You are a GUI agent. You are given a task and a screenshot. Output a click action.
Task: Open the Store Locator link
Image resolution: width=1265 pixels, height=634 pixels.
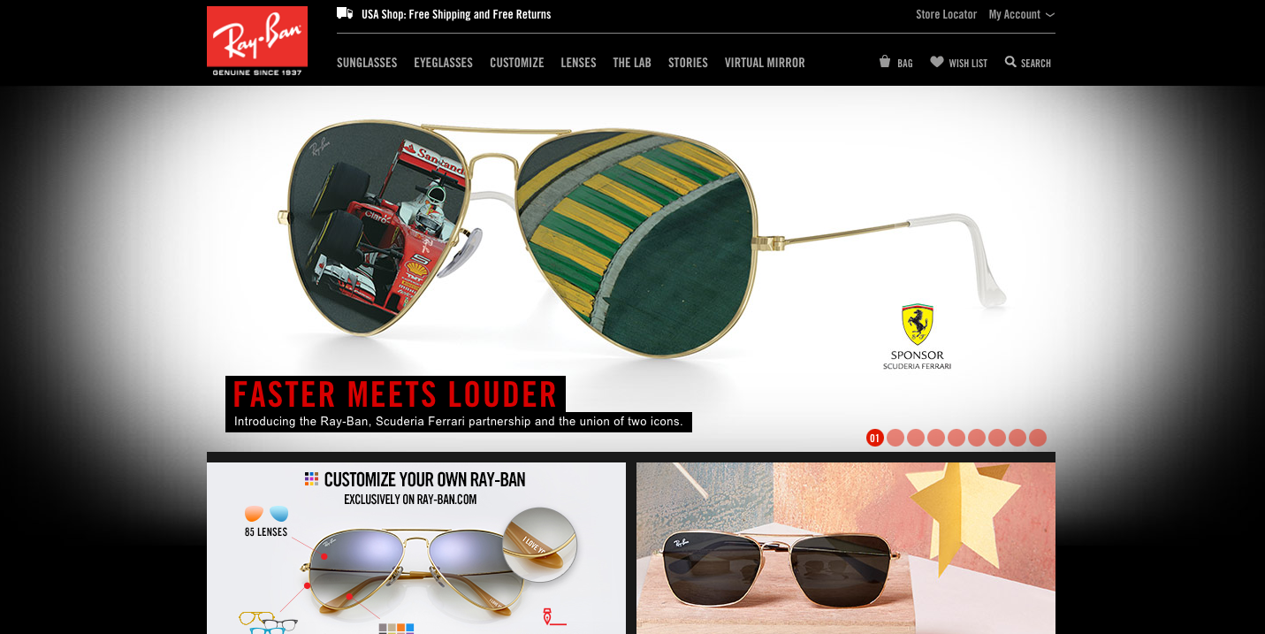pos(946,14)
